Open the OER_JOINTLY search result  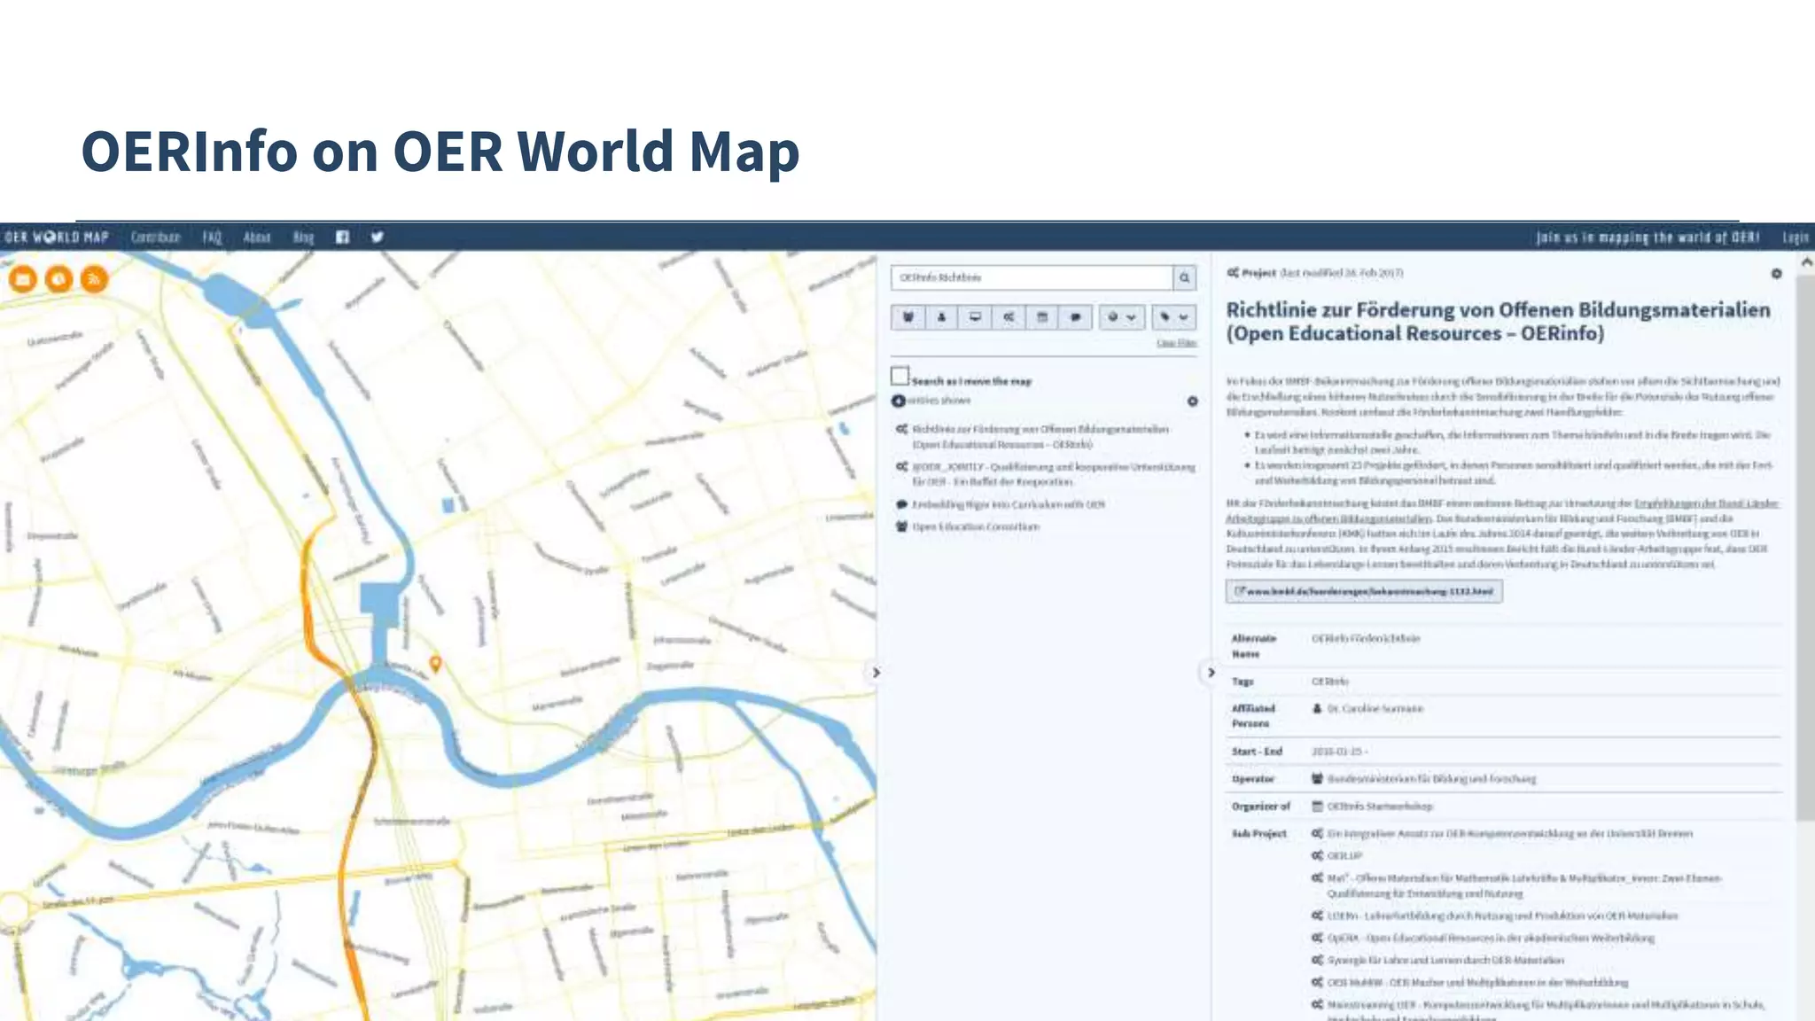click(1054, 474)
